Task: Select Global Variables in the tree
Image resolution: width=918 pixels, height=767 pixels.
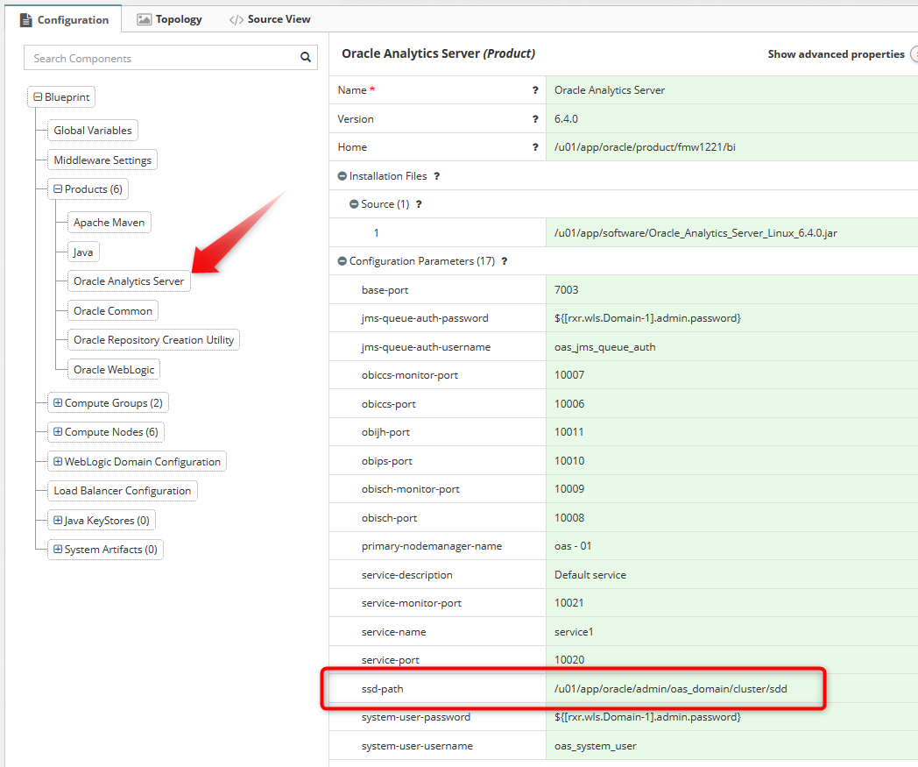Action: 93,130
